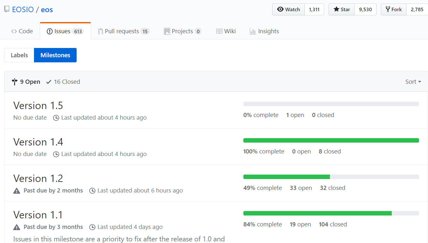
Task: Open the eos repository link
Action: [x=47, y=10]
